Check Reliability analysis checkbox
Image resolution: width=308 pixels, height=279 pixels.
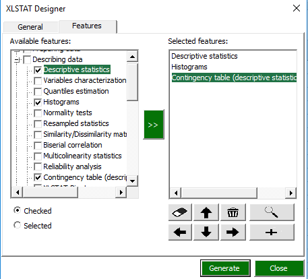pyautogui.click(x=38, y=167)
